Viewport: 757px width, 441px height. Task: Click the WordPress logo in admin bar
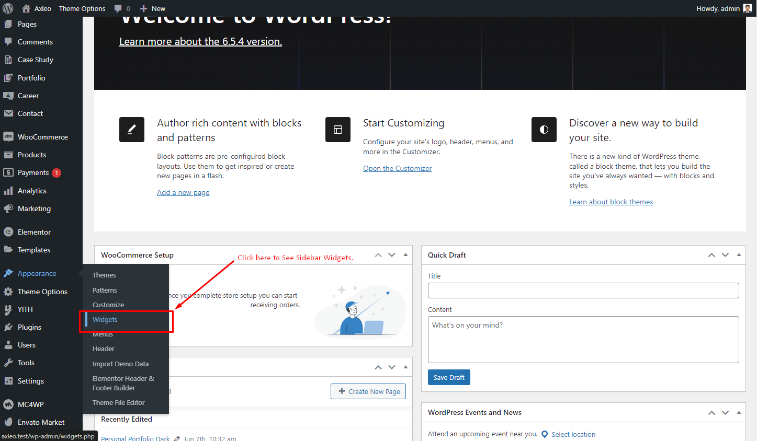click(x=8, y=8)
